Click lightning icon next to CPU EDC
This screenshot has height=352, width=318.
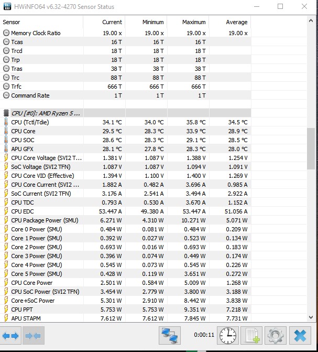(6, 211)
